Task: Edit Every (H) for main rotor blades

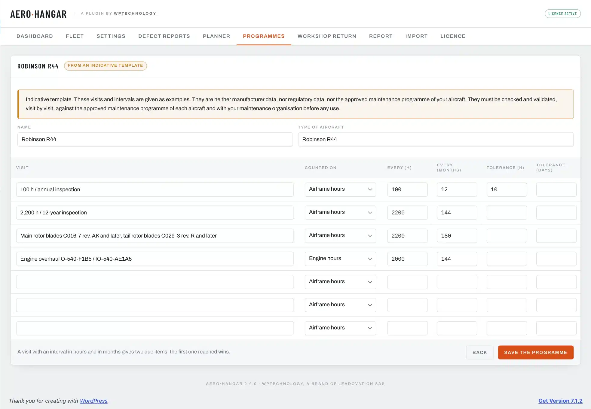Action: point(407,236)
